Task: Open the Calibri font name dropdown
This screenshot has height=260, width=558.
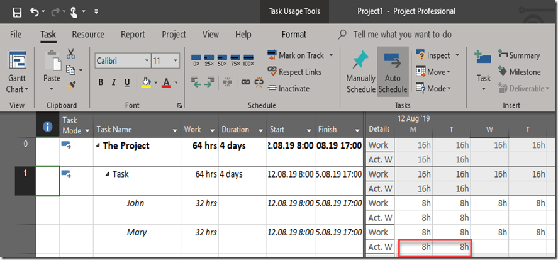Action: click(x=147, y=61)
